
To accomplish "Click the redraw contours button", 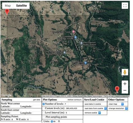I will (x=74, y=100).
